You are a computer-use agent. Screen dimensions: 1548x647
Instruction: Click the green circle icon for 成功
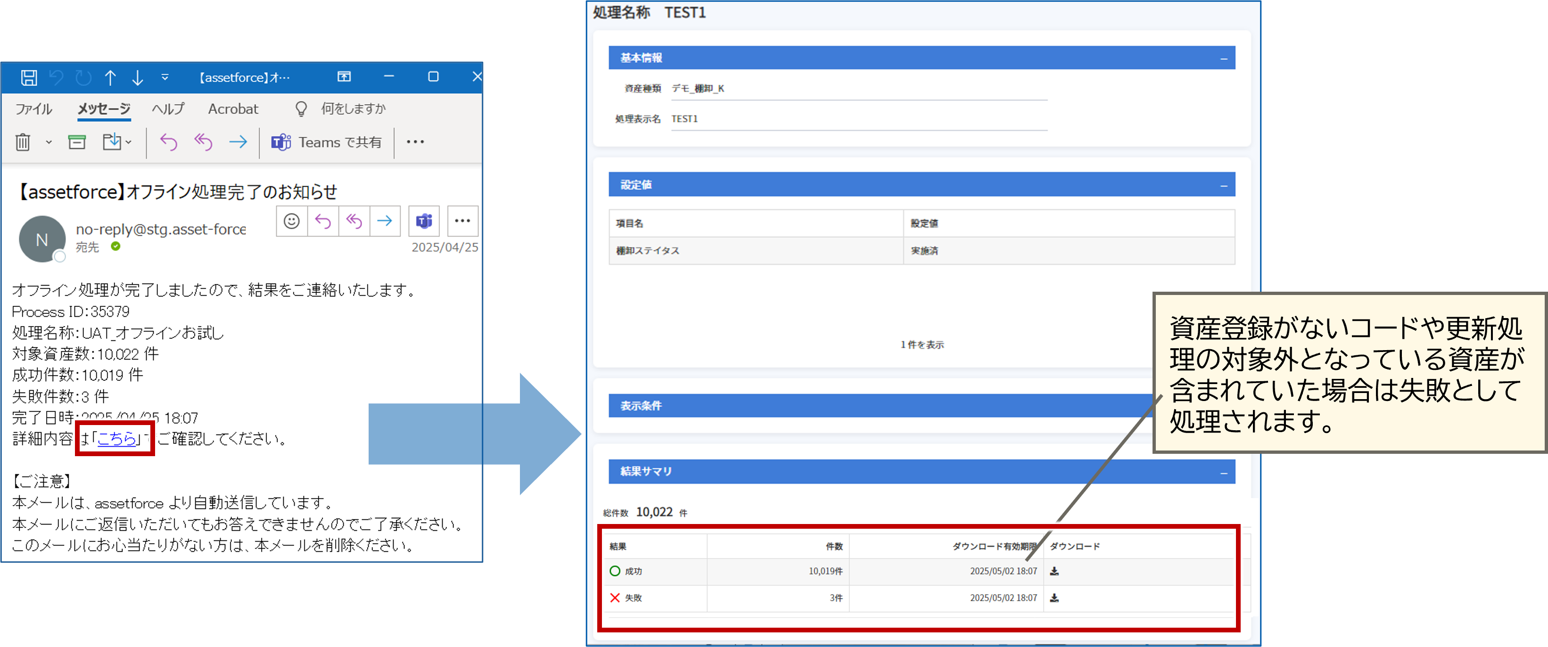point(615,571)
